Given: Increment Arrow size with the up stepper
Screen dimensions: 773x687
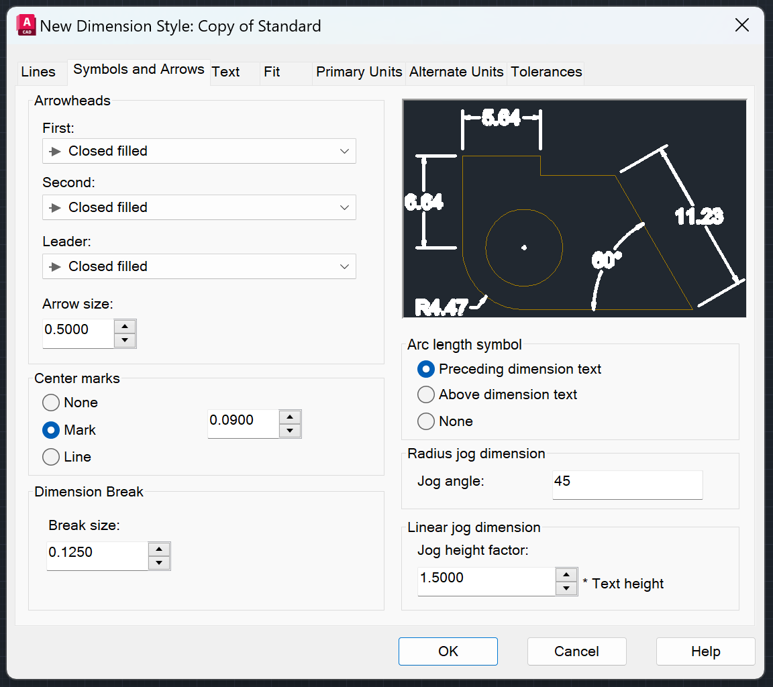Looking at the screenshot, I should (x=125, y=326).
